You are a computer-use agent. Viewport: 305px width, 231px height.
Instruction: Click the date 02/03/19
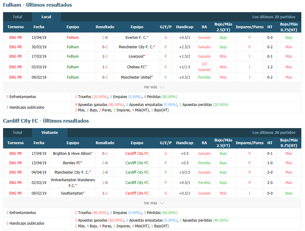(39, 183)
